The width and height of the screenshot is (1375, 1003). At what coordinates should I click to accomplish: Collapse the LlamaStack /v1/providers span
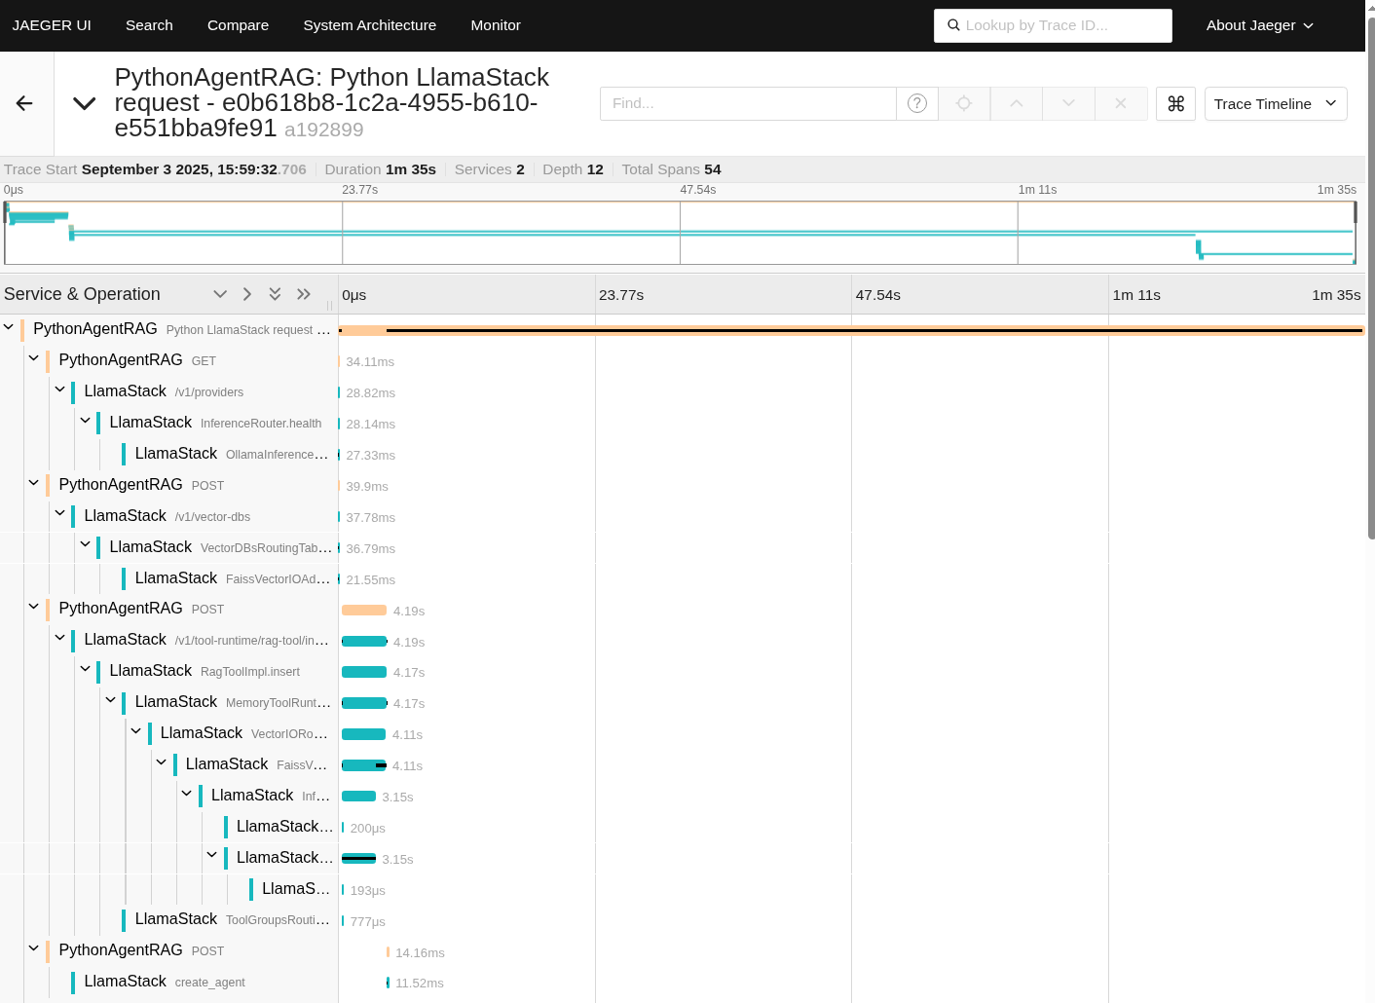[60, 390]
